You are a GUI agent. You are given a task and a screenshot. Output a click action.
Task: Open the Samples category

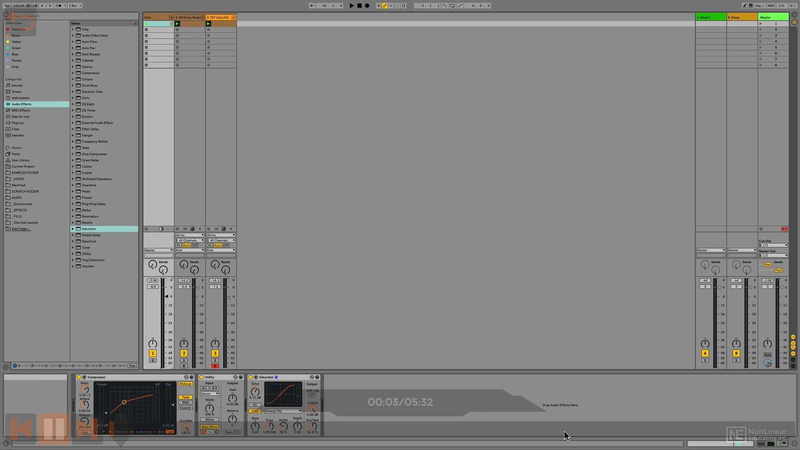(18, 135)
